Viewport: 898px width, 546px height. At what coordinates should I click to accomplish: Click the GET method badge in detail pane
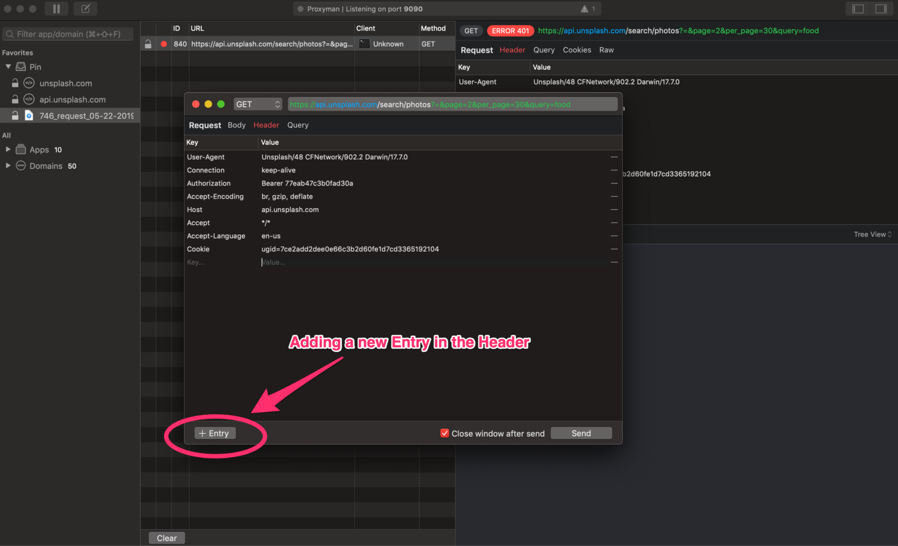point(471,31)
